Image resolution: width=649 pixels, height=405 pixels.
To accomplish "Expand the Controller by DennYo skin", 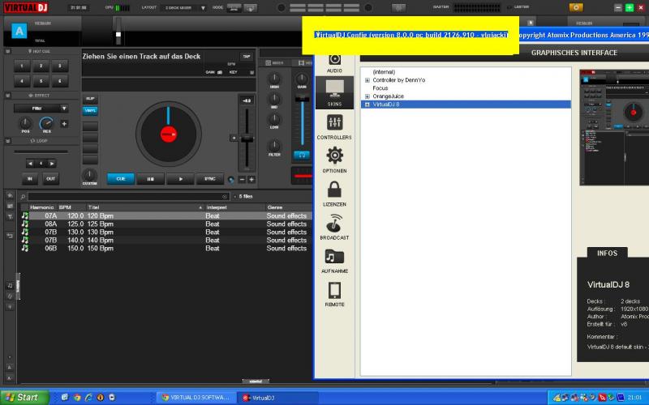I will tap(367, 80).
